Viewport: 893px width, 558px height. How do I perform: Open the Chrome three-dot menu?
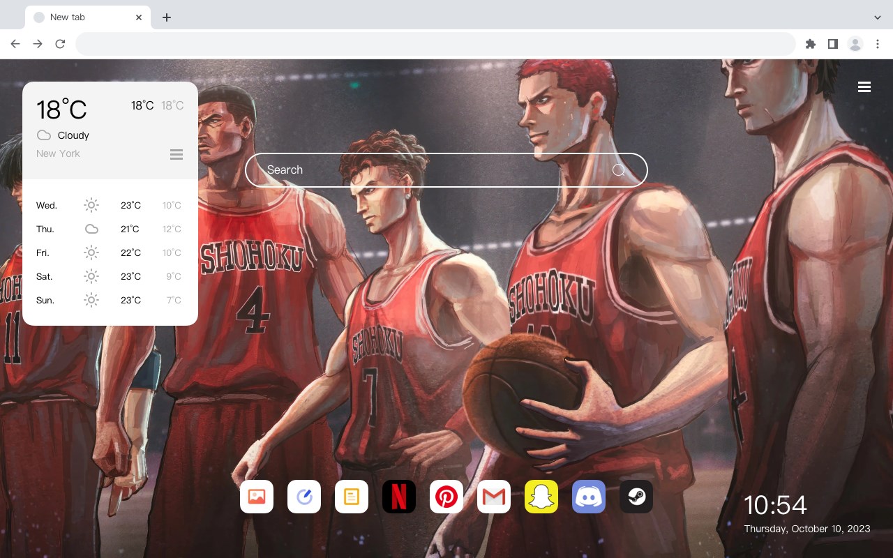point(878,44)
